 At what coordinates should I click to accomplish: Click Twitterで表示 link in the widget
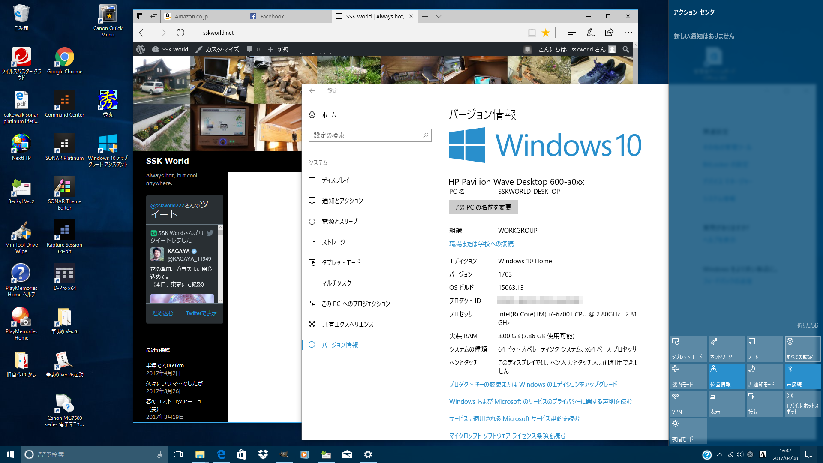201,313
